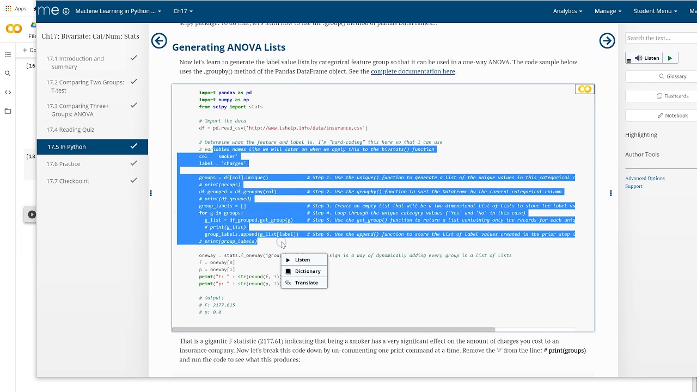Open code sample in Colab via CO badge

[x=585, y=89]
